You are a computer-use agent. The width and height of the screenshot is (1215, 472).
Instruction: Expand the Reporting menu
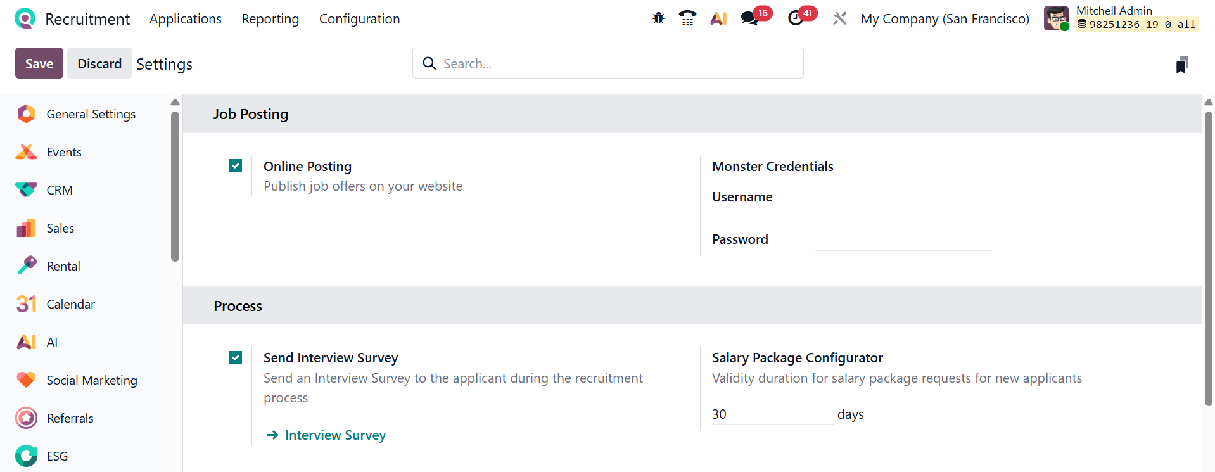coord(270,19)
